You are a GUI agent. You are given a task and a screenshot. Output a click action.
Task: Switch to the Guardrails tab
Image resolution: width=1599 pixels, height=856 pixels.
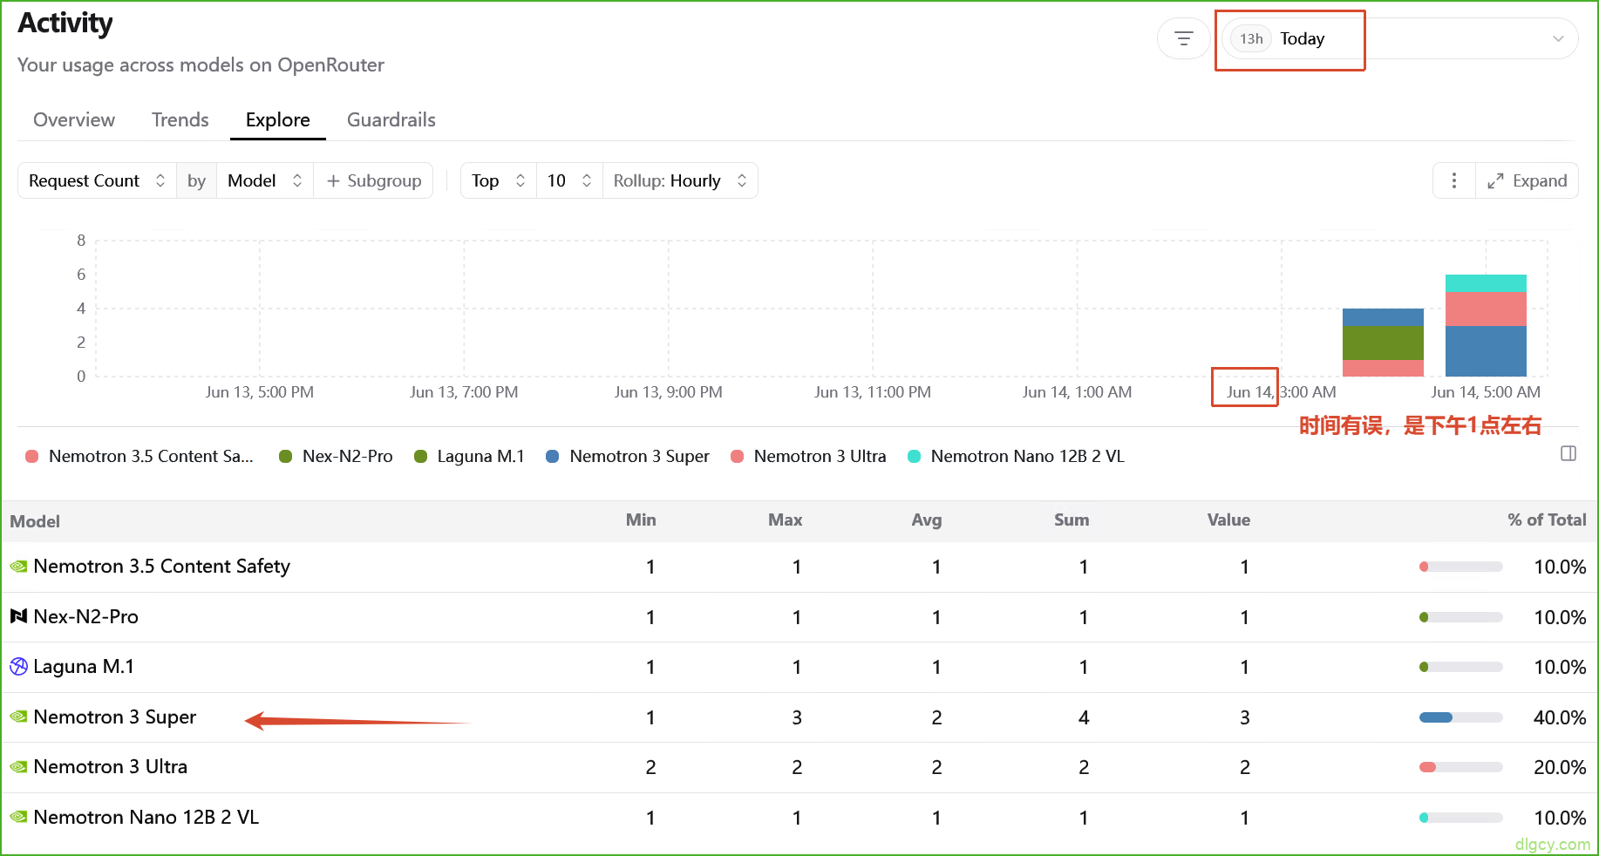tap(391, 119)
